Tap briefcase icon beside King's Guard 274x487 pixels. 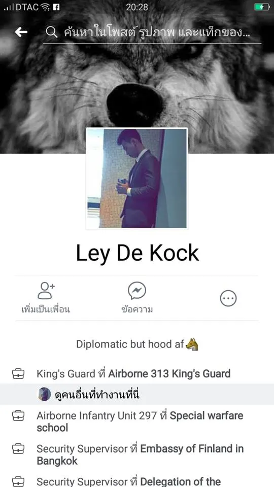[x=18, y=374]
